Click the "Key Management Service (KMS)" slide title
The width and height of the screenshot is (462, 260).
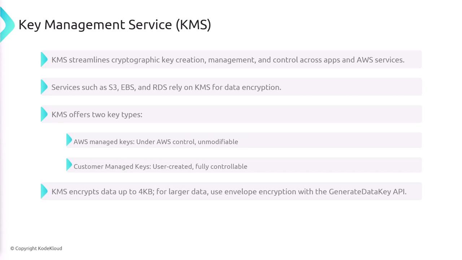[x=114, y=25]
